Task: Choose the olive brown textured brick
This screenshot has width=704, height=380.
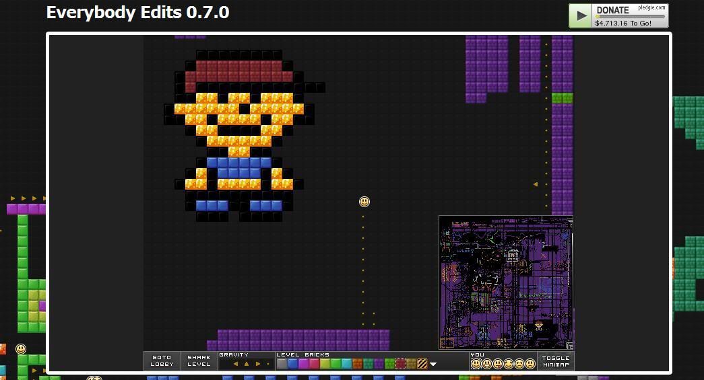Action: (411, 364)
